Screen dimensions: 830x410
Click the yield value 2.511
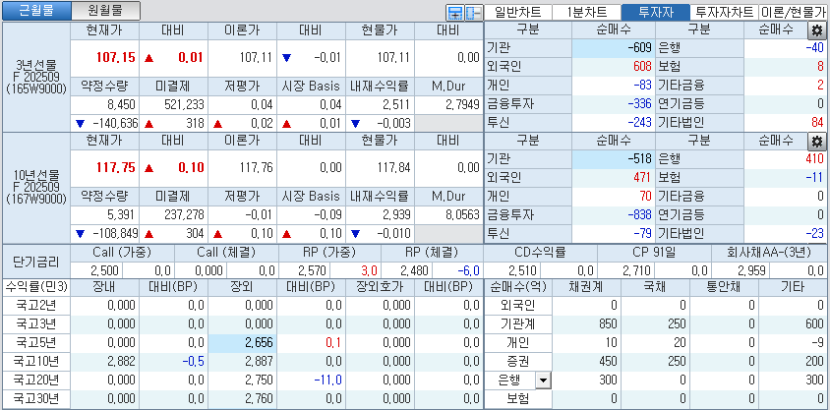[x=398, y=104]
